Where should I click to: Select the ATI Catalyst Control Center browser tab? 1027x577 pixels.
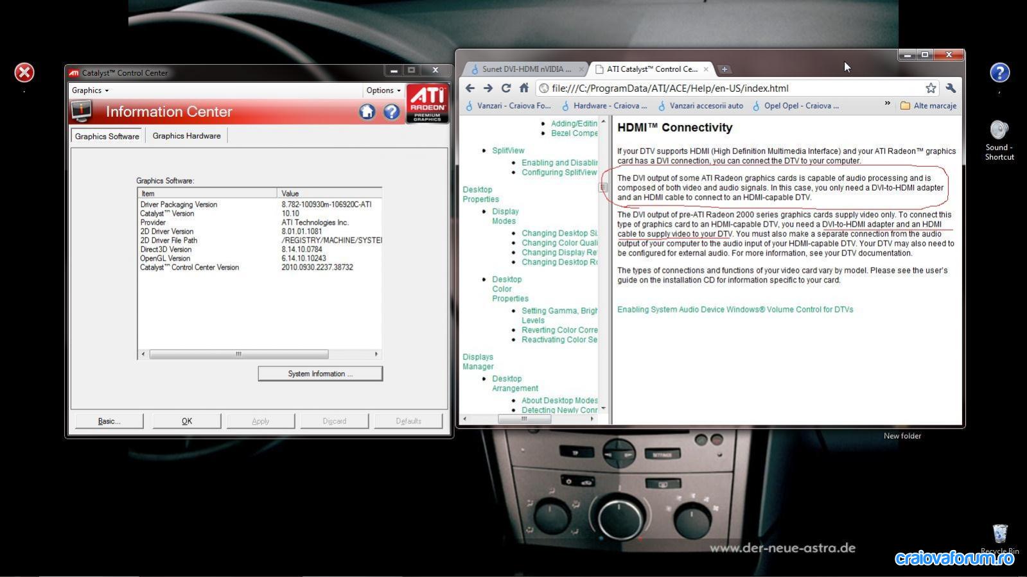[651, 69]
